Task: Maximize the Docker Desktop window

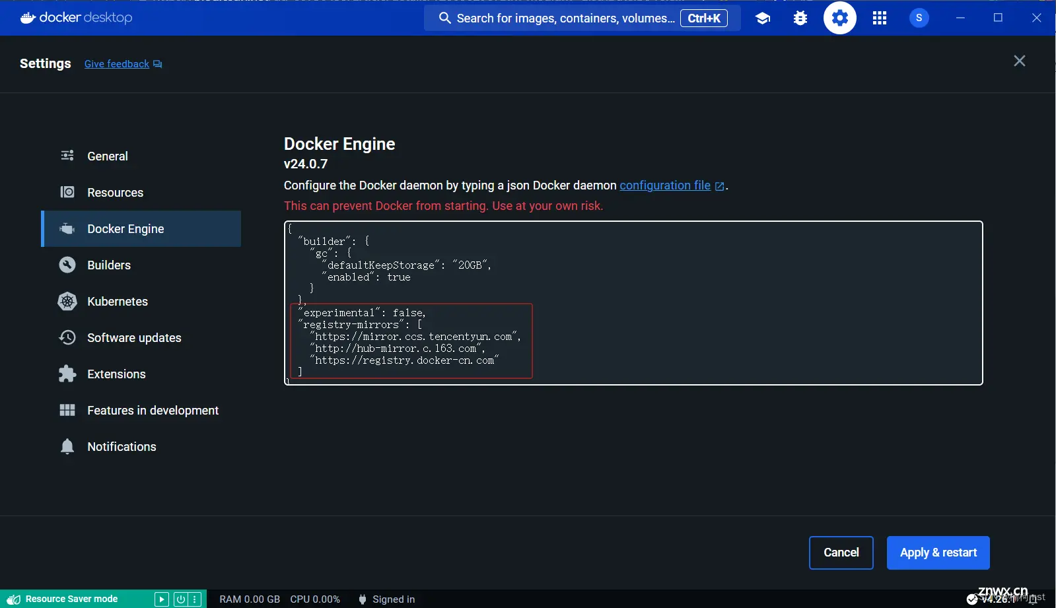Action: pyautogui.click(x=998, y=18)
